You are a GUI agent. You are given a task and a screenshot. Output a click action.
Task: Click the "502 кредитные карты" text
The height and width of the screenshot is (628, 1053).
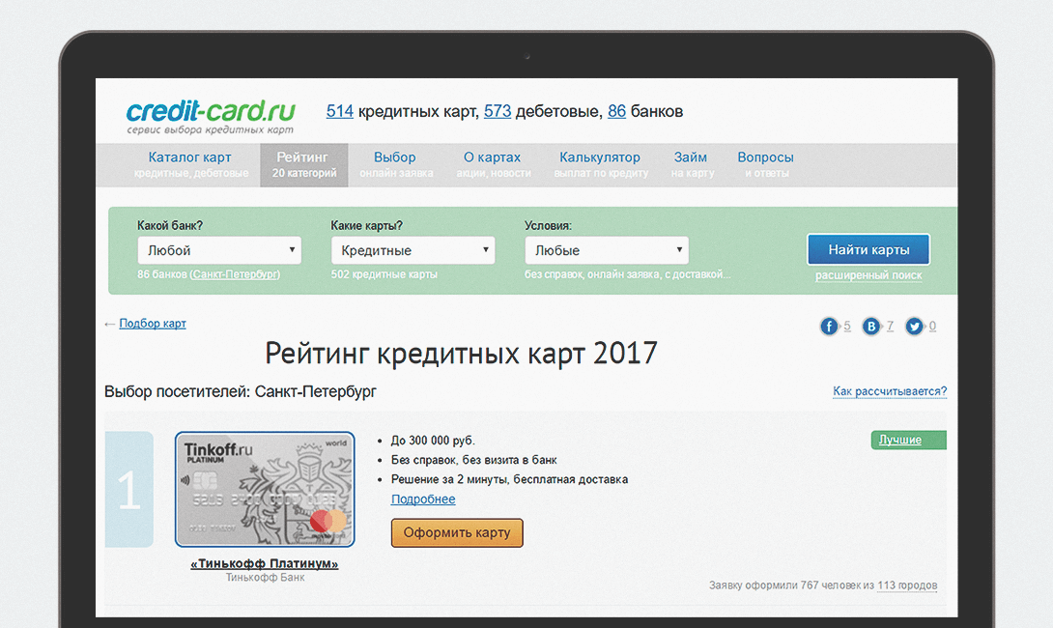click(384, 274)
